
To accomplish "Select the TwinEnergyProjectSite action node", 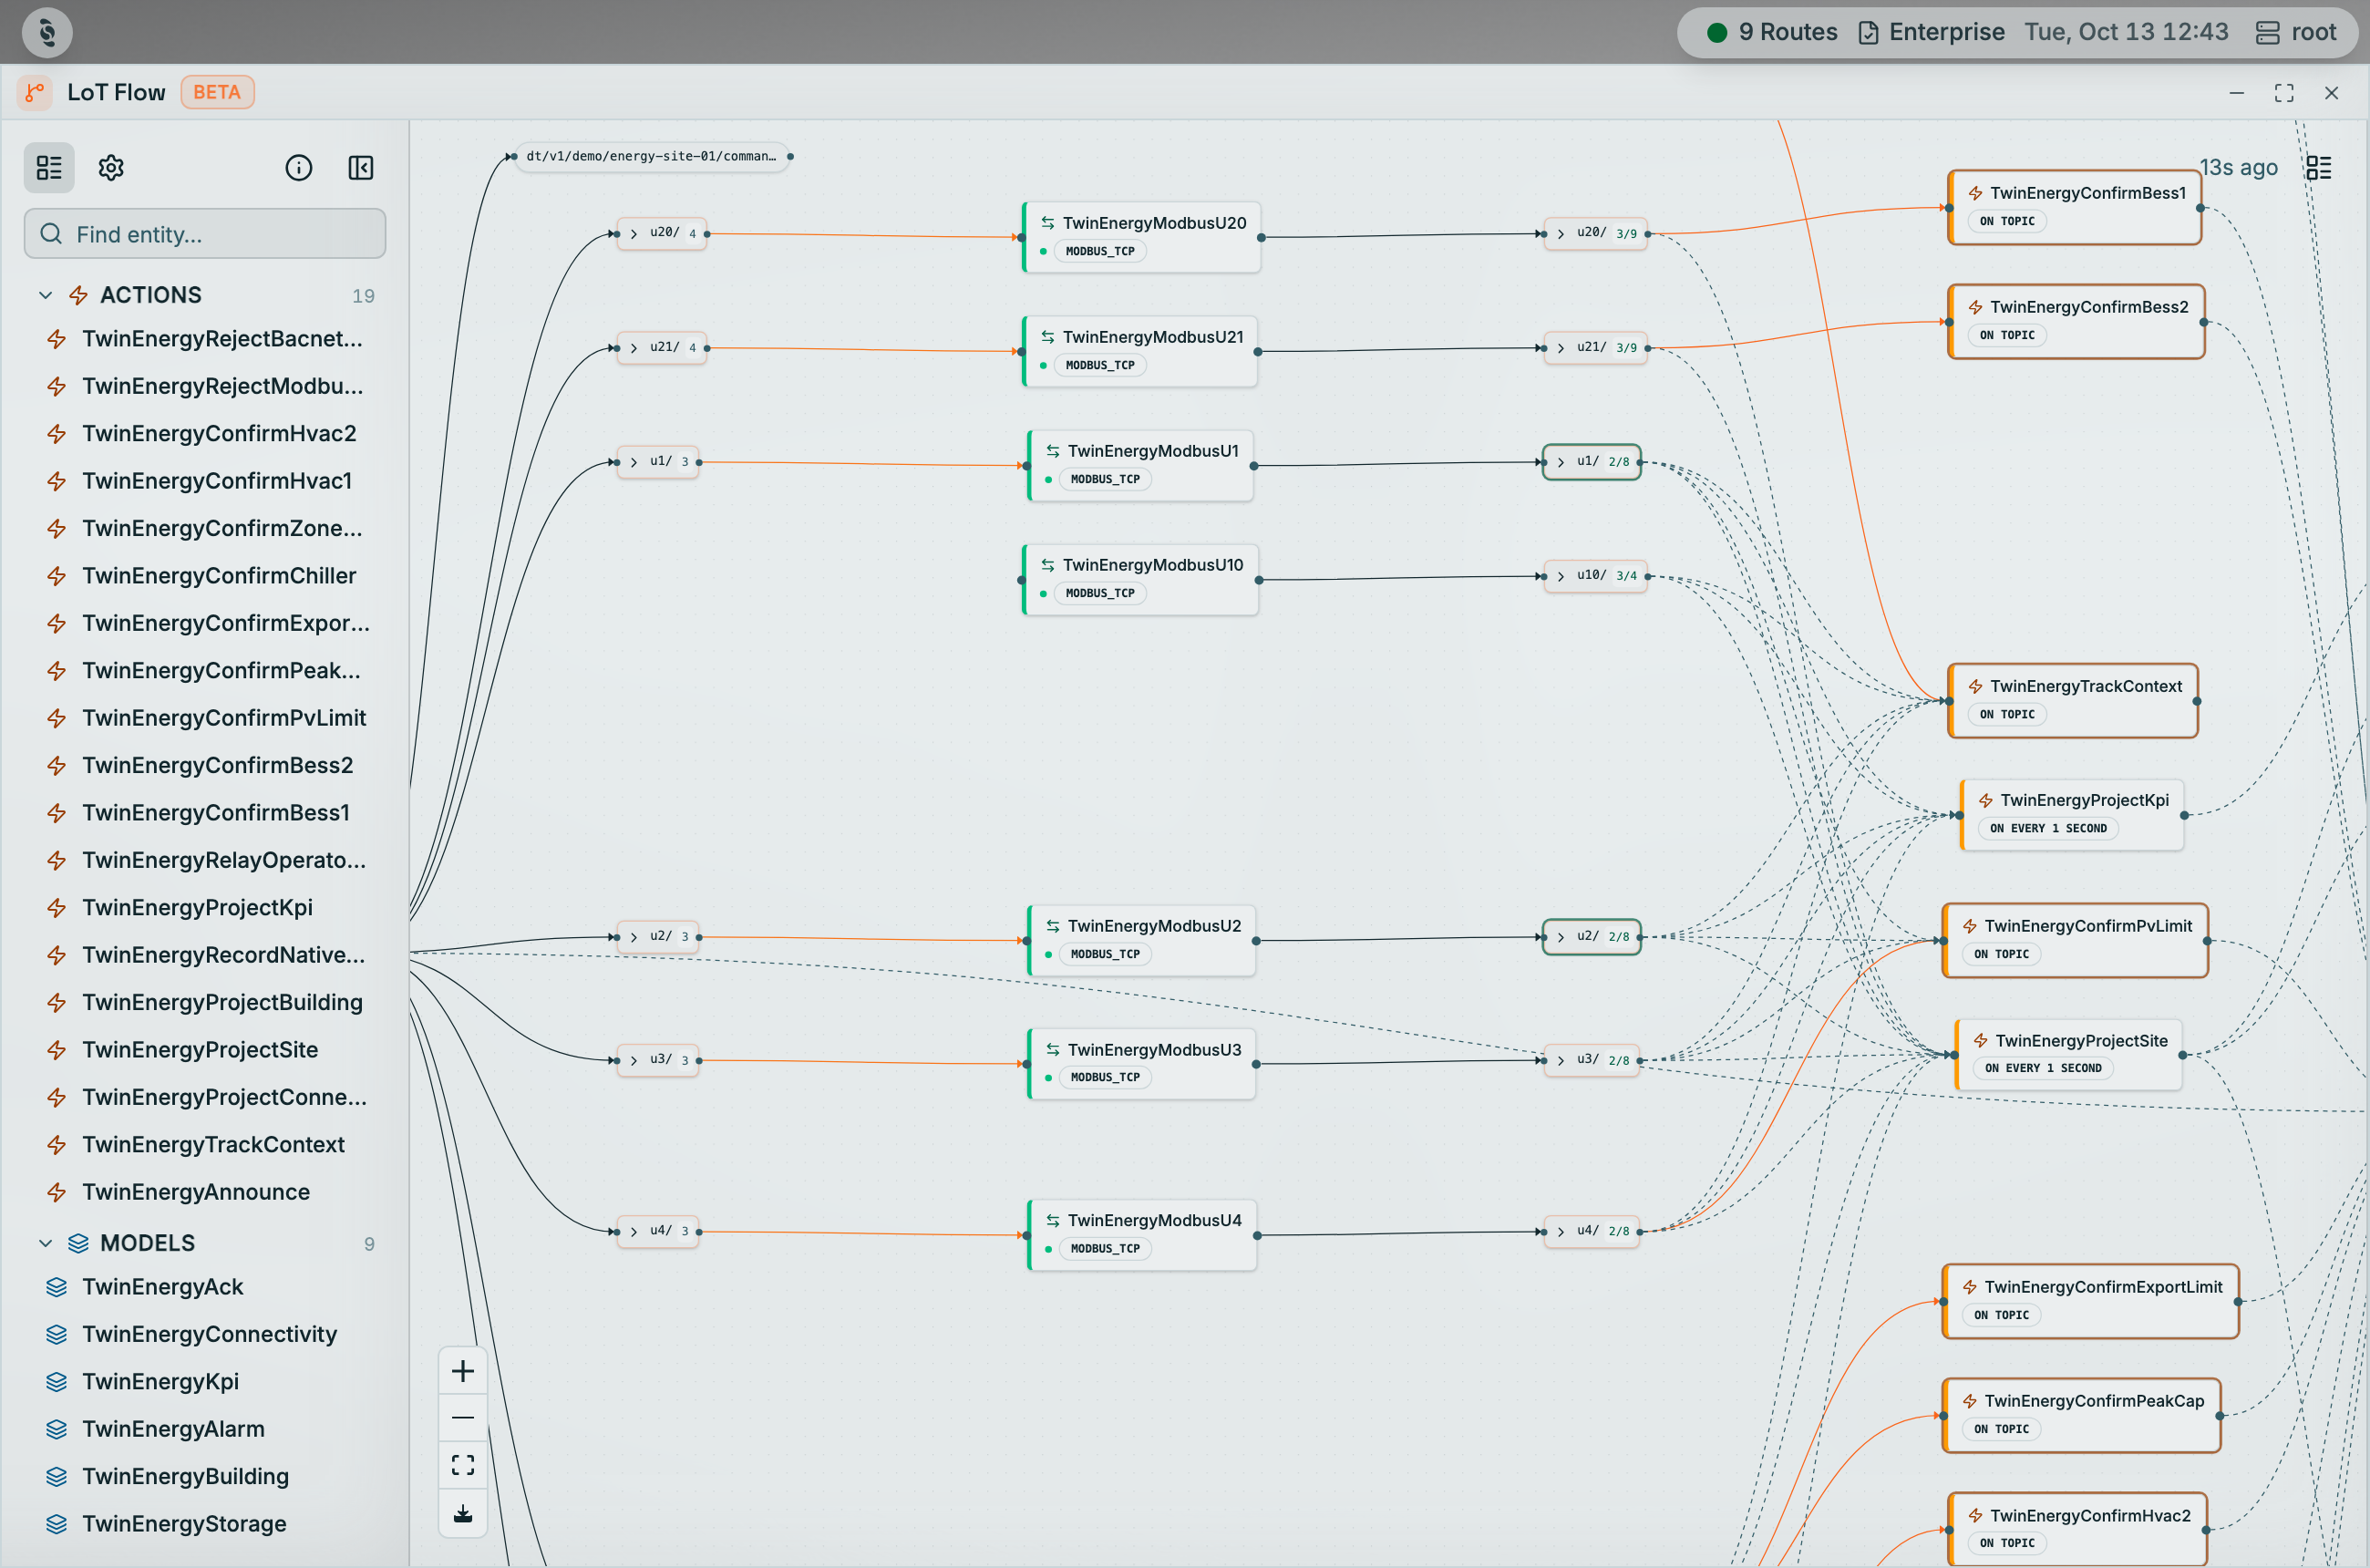I will point(2068,1055).
